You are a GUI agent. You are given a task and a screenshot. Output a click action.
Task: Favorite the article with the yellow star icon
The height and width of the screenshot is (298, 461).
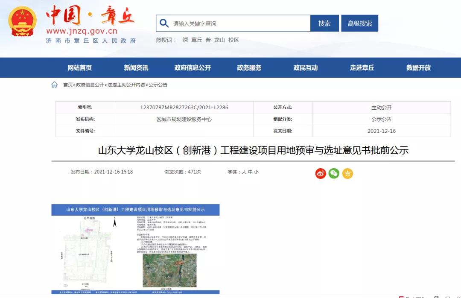point(347,173)
